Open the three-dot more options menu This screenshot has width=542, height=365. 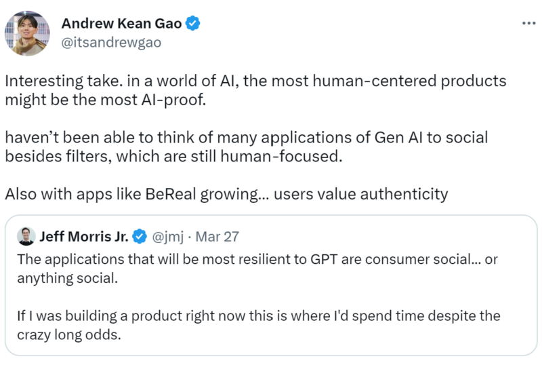point(529,23)
